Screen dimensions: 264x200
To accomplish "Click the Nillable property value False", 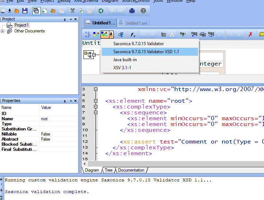I will [x=46, y=134].
